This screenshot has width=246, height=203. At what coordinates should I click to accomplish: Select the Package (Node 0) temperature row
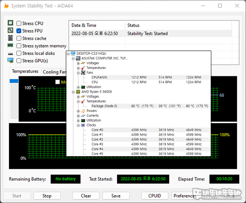point(151,106)
